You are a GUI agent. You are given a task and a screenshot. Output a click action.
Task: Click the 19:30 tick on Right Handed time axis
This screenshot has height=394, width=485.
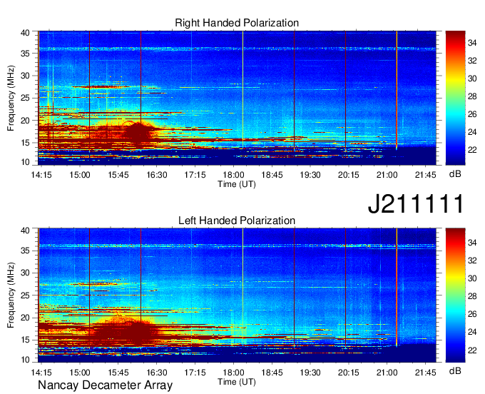pyautogui.click(x=310, y=175)
